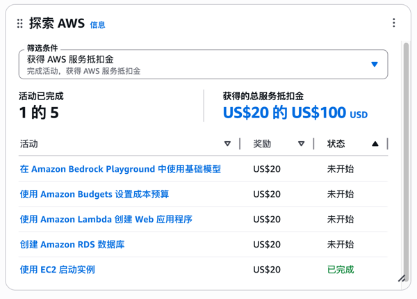The height and width of the screenshot is (299, 417).
Task: Click the 信息 link next to the title
Action: (98, 25)
